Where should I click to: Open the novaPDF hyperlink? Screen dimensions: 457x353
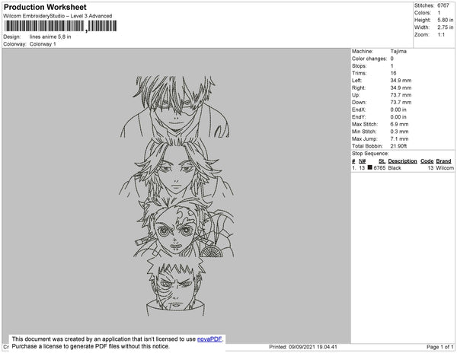[x=209, y=339]
